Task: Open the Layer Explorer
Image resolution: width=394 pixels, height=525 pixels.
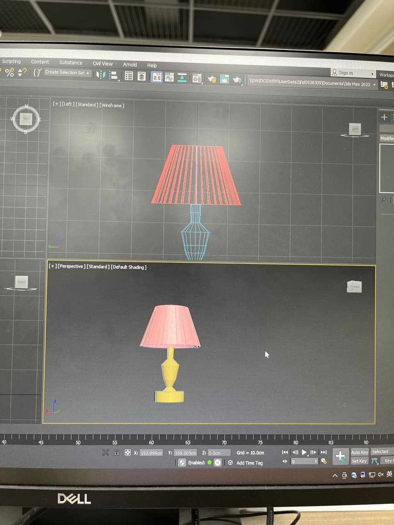Action: (141, 76)
